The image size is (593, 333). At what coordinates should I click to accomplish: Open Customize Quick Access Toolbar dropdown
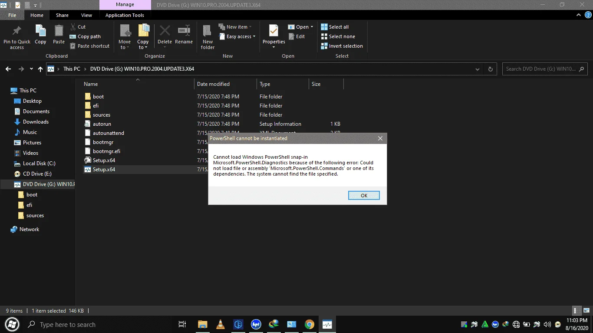click(36, 5)
